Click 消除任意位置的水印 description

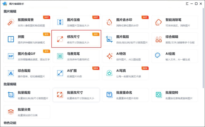127,26
